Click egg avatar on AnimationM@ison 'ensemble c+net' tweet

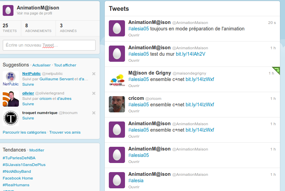(x=117, y=130)
